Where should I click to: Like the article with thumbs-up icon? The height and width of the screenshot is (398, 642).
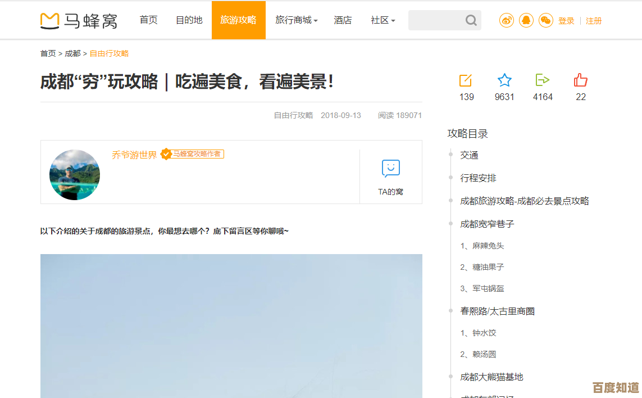click(x=581, y=80)
